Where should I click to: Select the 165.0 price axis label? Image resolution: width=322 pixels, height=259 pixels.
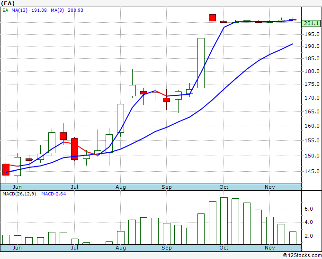[312, 111]
